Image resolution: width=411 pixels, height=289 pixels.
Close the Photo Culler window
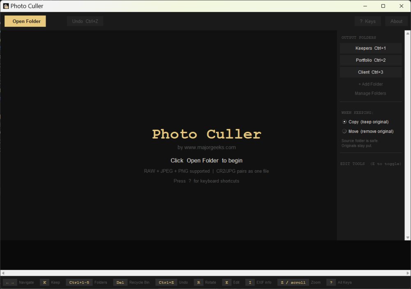coord(401,6)
